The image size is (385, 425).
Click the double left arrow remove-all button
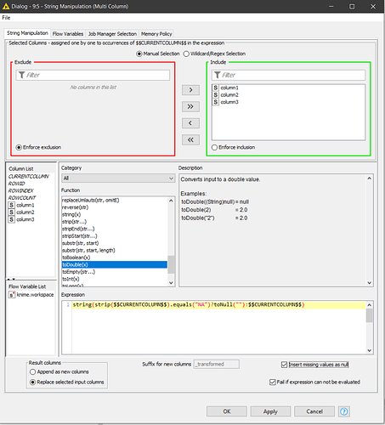(190, 139)
